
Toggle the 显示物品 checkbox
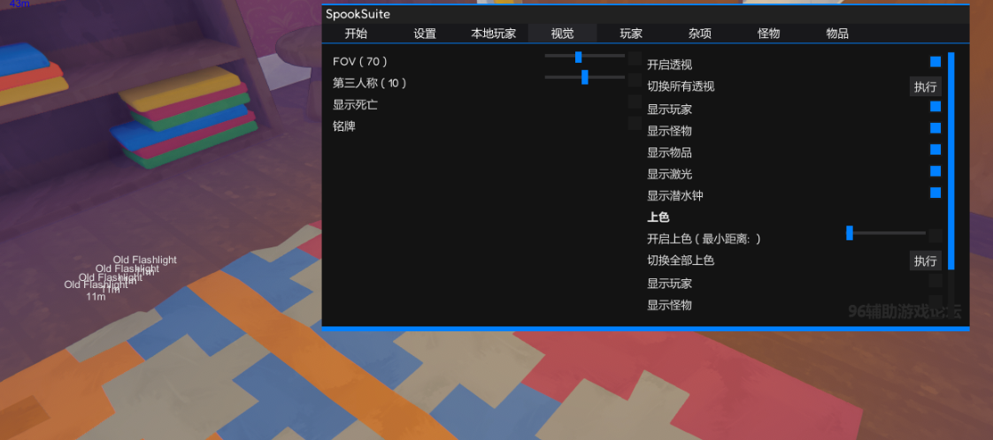click(x=935, y=149)
